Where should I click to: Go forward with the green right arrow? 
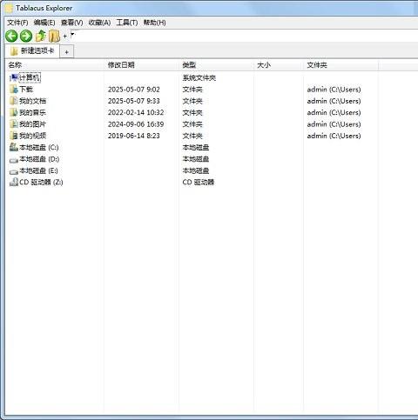(x=26, y=37)
